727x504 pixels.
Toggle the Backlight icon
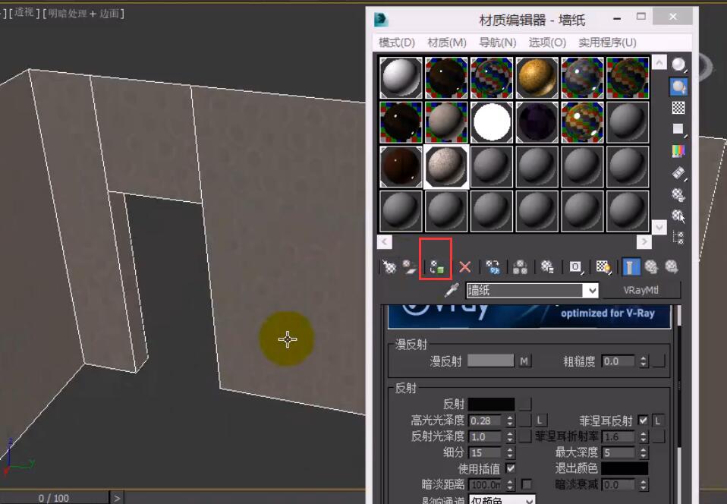pos(678,87)
